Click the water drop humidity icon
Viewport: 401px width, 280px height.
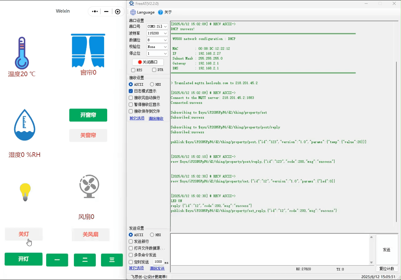click(25, 125)
